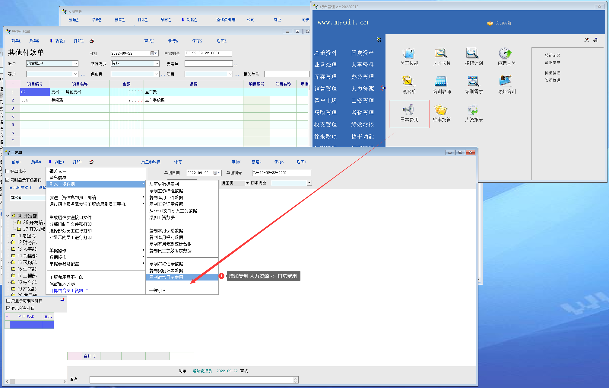
Task: Click 显示所有员工 link
Action: (21, 188)
